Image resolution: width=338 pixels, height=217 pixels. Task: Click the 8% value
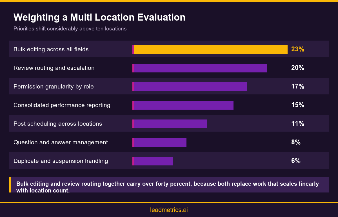point(296,142)
